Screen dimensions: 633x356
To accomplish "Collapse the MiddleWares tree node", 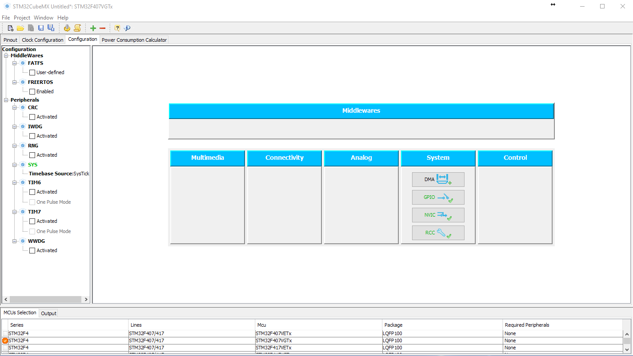I will tap(6, 55).
